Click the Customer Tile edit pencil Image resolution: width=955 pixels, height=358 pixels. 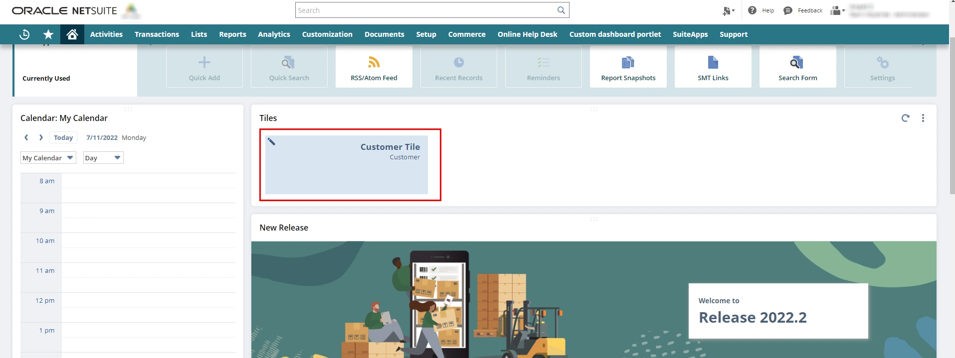point(271,141)
